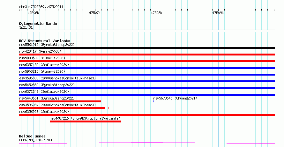Select the Cytogenetic Bands track title

[38, 24]
